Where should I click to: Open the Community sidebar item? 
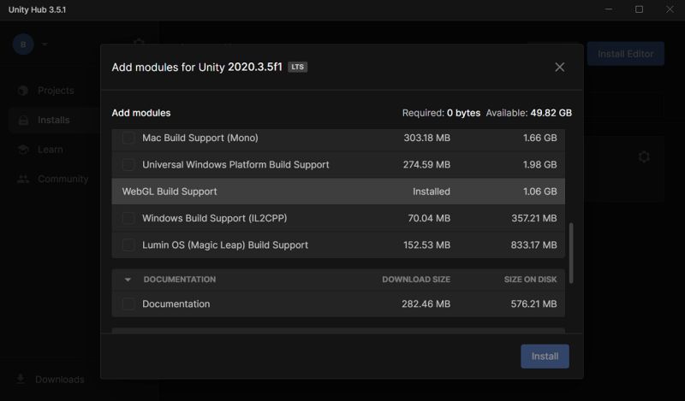63,179
